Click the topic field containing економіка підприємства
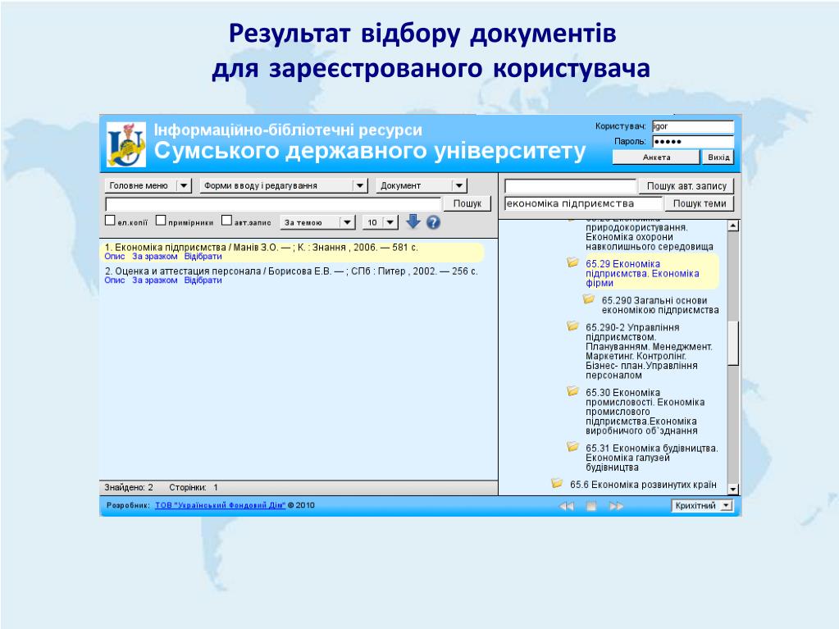 click(583, 203)
